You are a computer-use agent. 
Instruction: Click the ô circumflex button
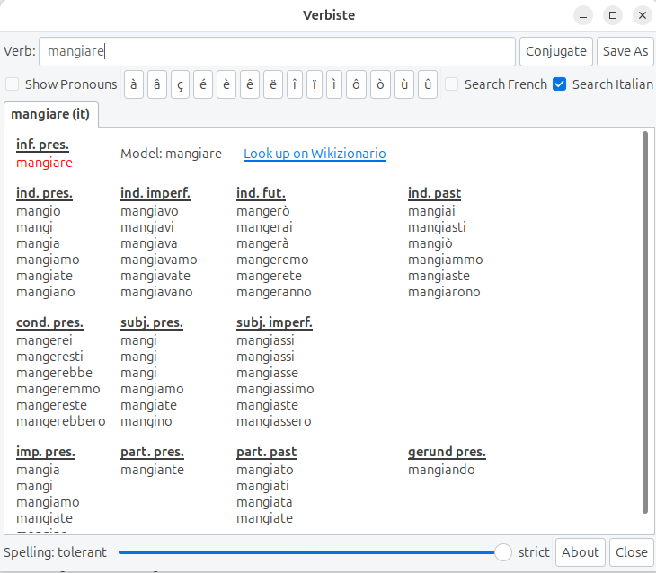click(357, 84)
